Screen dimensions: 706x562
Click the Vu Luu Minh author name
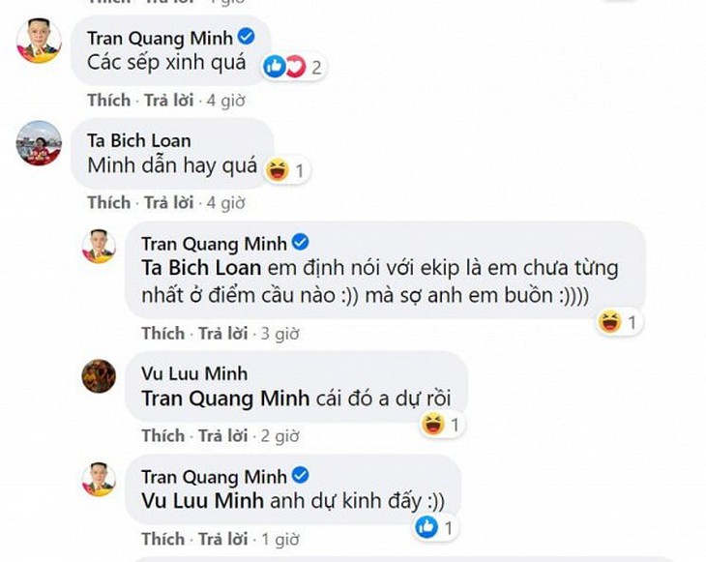tap(194, 373)
